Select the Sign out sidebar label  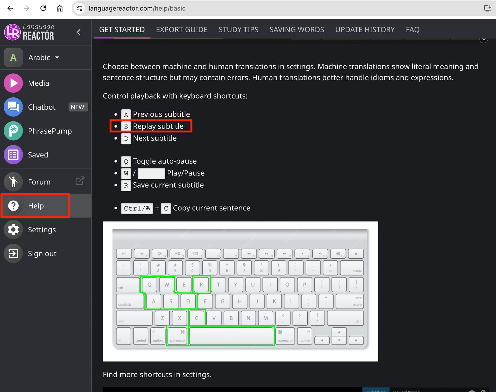pyautogui.click(x=42, y=254)
